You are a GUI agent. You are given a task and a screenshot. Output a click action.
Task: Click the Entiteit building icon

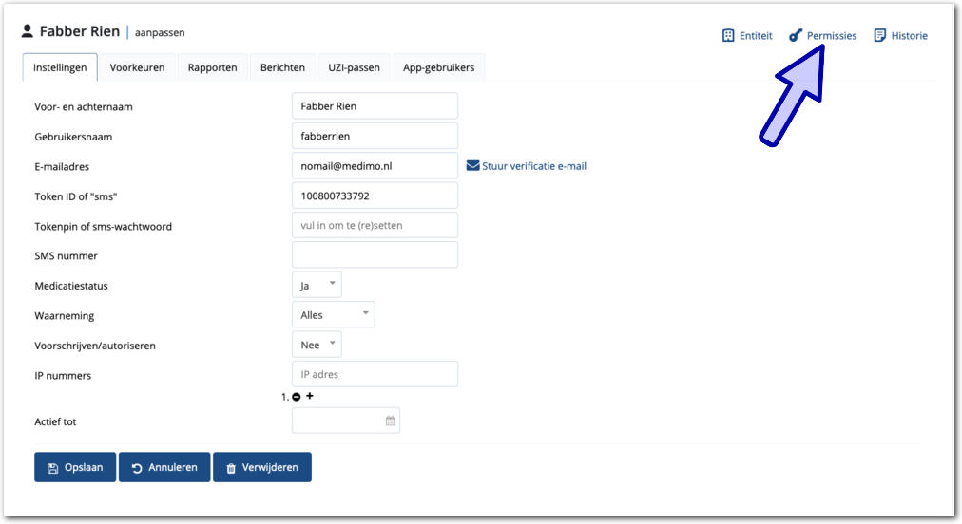click(728, 36)
